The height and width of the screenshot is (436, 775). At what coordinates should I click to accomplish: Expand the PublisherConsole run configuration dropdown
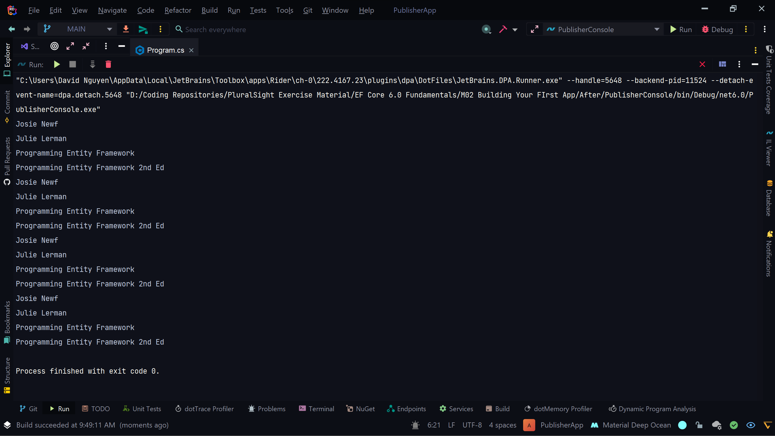click(657, 29)
